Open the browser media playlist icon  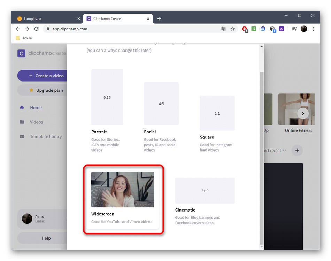pos(294,29)
